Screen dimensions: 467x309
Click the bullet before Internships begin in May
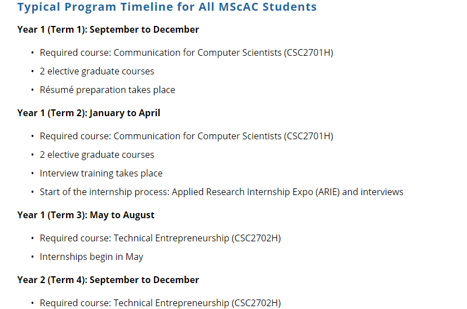33,257
